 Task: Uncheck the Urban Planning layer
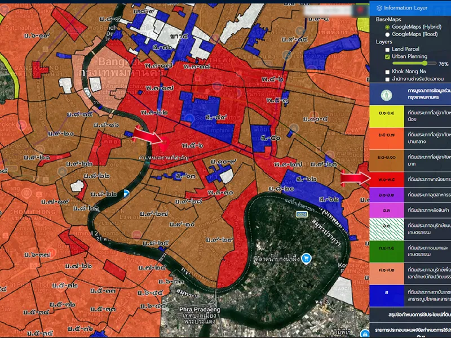pyautogui.click(x=387, y=57)
